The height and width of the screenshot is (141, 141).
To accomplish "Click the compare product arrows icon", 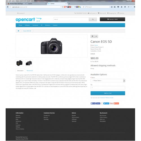I will click(x=96, y=36).
